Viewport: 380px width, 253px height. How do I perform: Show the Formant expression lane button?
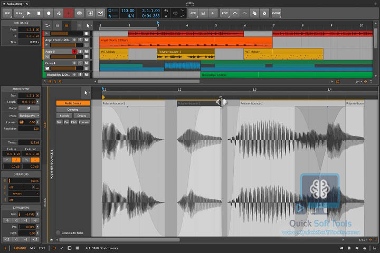(84, 122)
